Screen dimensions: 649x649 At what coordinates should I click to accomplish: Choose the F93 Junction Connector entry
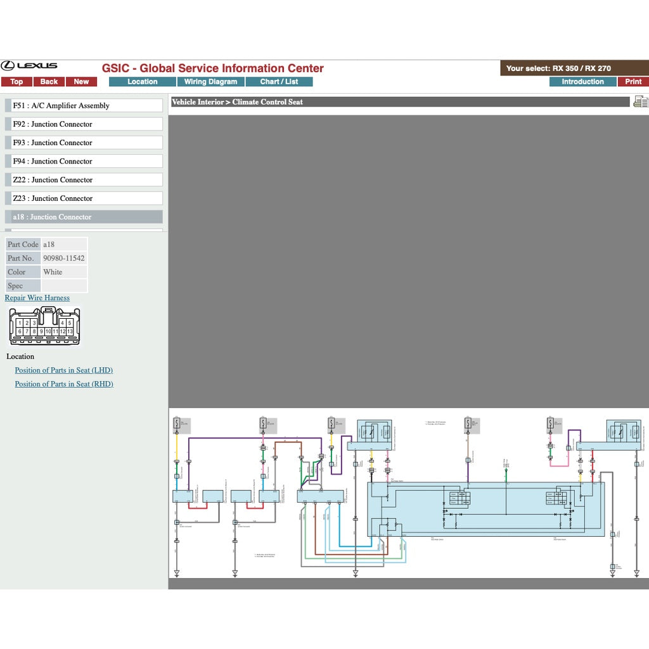(84, 143)
